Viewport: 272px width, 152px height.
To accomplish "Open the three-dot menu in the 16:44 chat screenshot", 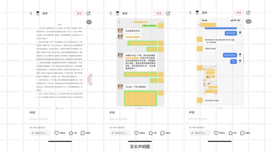I will 241,25.
